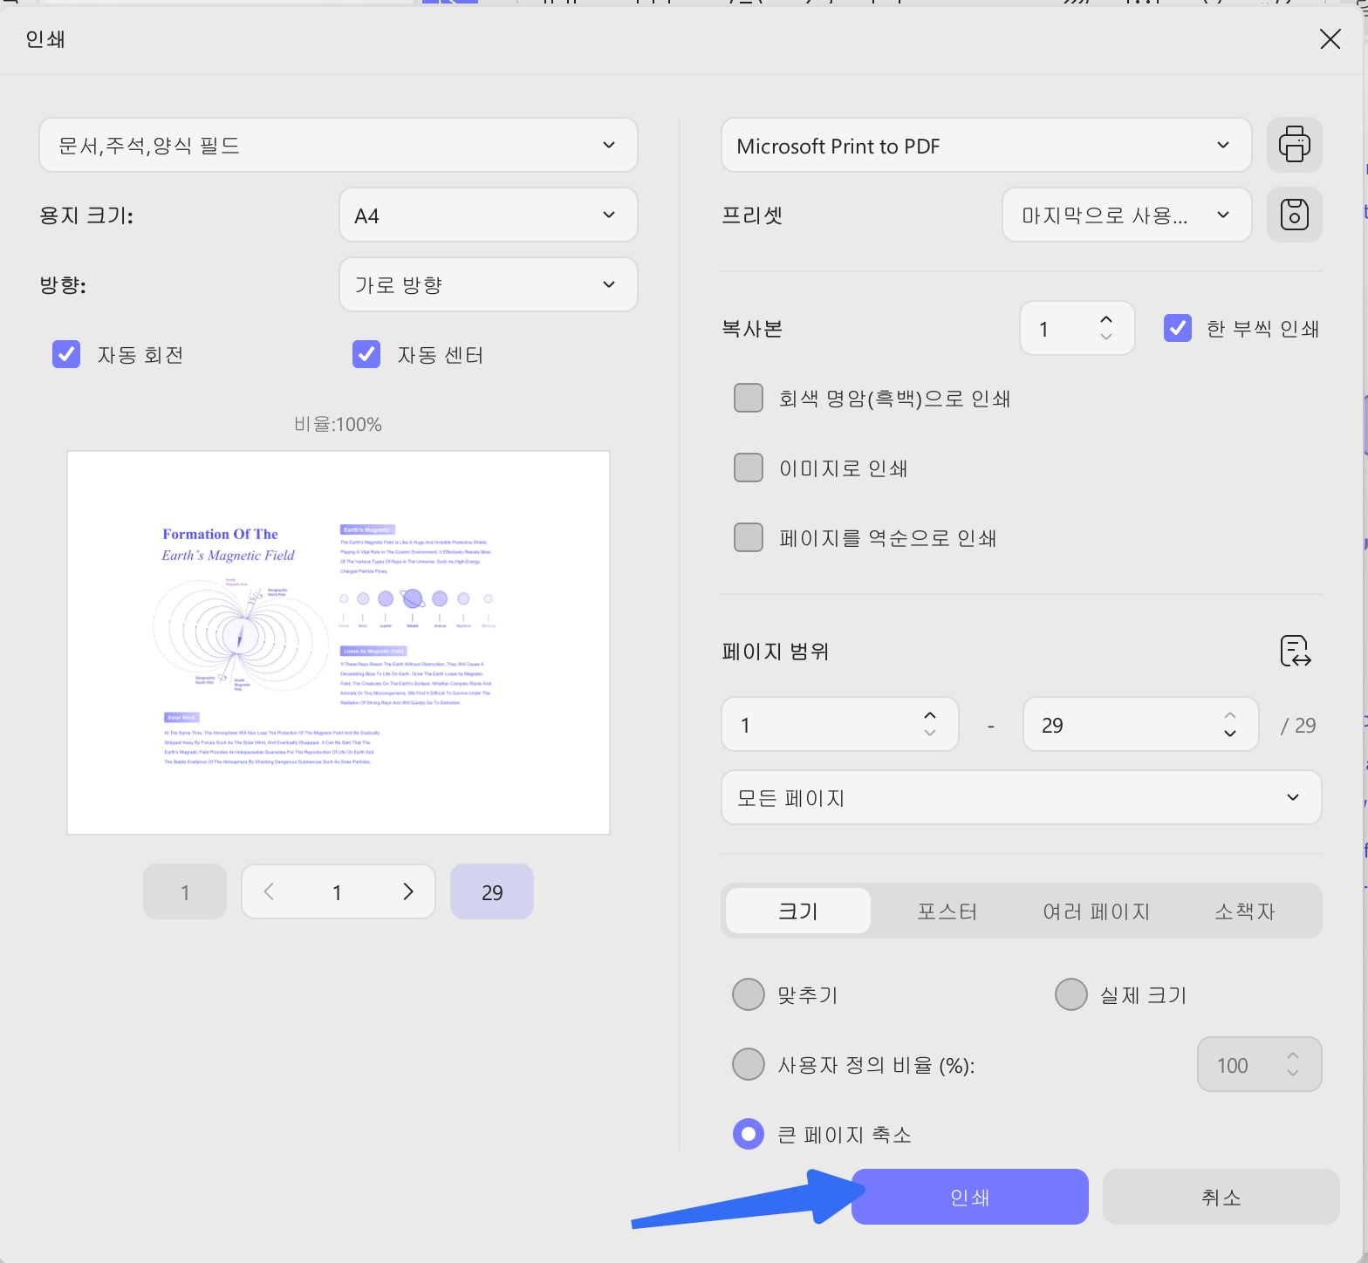Jump to last page button 29

pyautogui.click(x=492, y=891)
